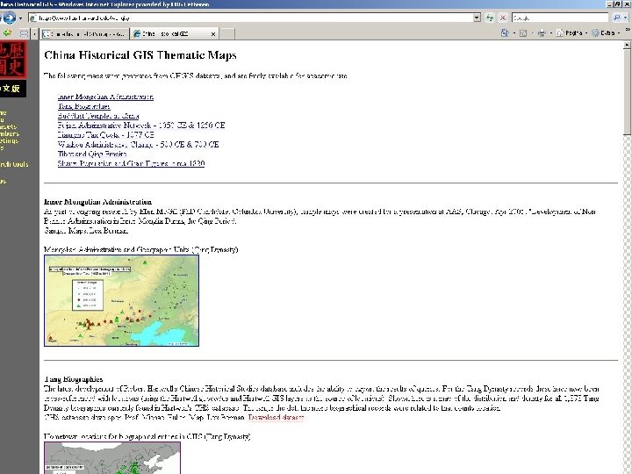The height and width of the screenshot is (474, 632).
Task: Open the Quick Tabs thumbnail view icon
Action: tap(25, 34)
